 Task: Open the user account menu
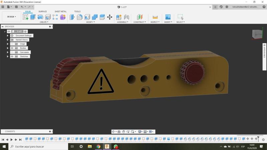click(x=245, y=7)
